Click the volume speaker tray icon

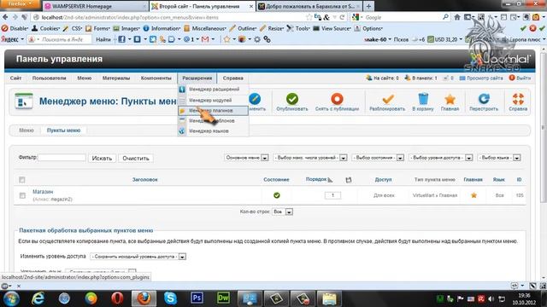click(x=491, y=298)
